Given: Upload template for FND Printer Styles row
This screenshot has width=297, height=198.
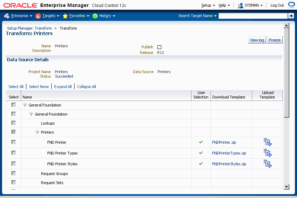Looking at the screenshot, I should point(268,164).
